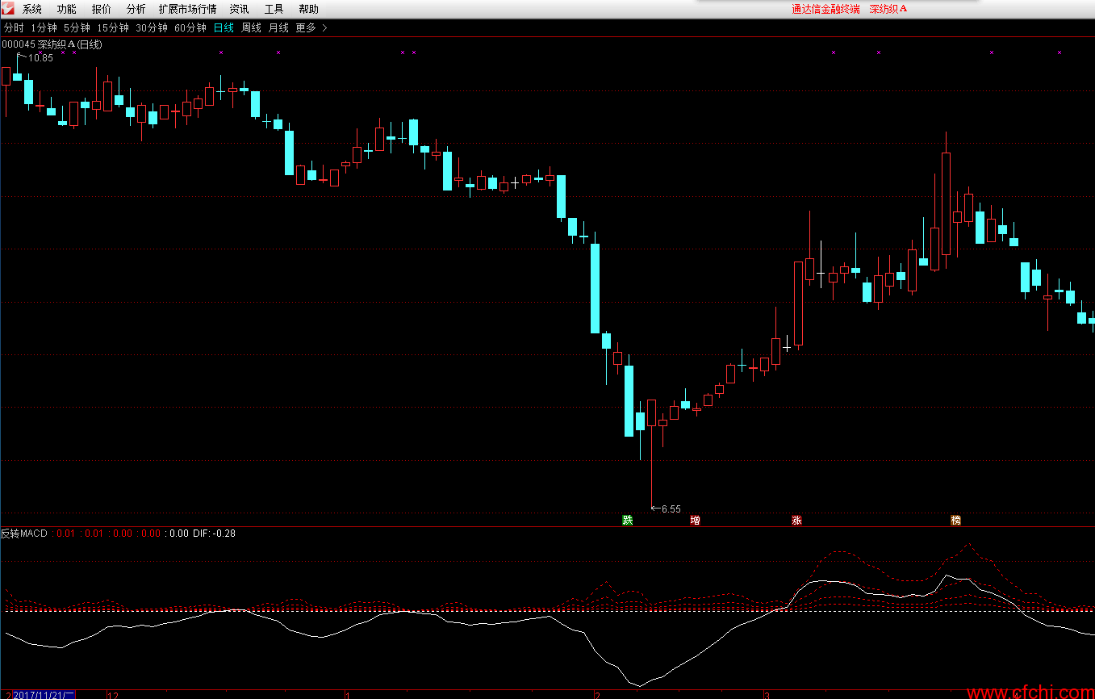
Task: Select the 日线 daily period tab
Action: [224, 27]
